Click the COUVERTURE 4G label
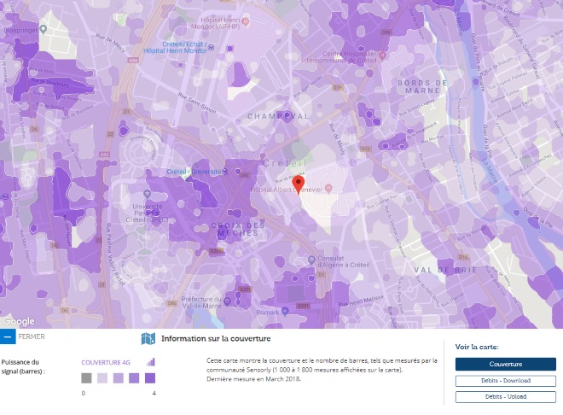563x415 pixels. pos(106,363)
